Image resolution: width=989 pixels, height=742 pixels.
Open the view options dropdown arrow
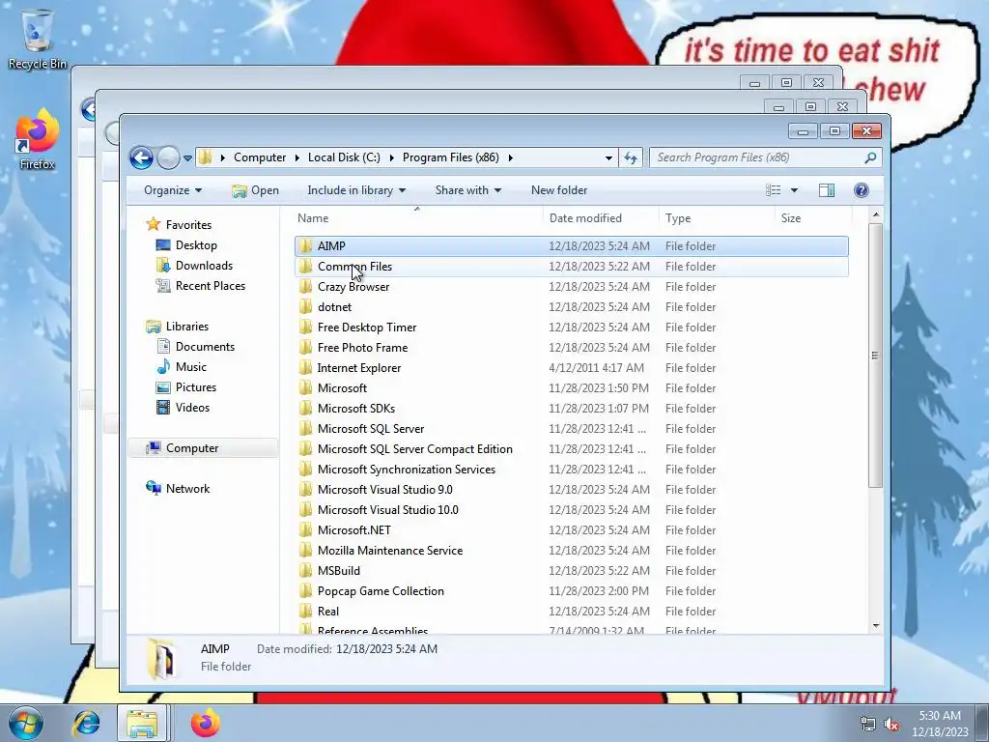point(794,190)
